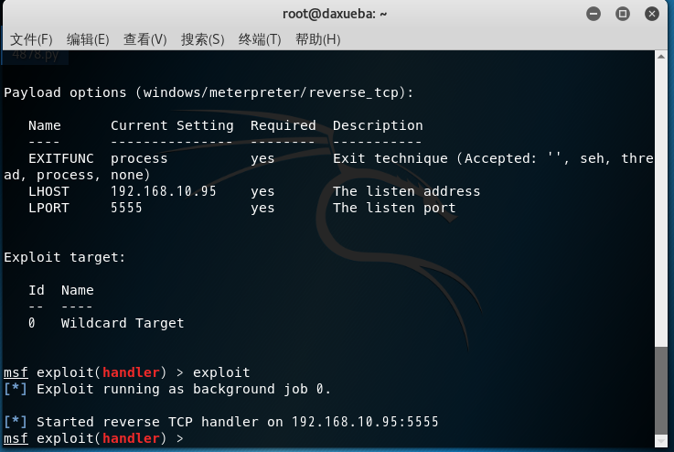Open the 查看(V) menu
674x452 pixels.
144,39
